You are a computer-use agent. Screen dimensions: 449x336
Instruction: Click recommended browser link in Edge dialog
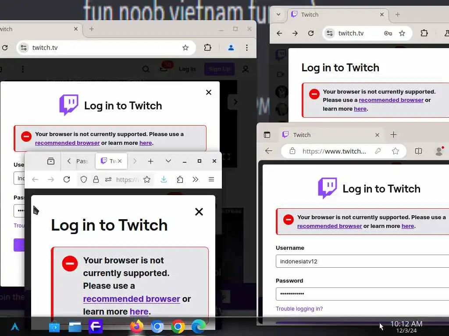pos(330,226)
